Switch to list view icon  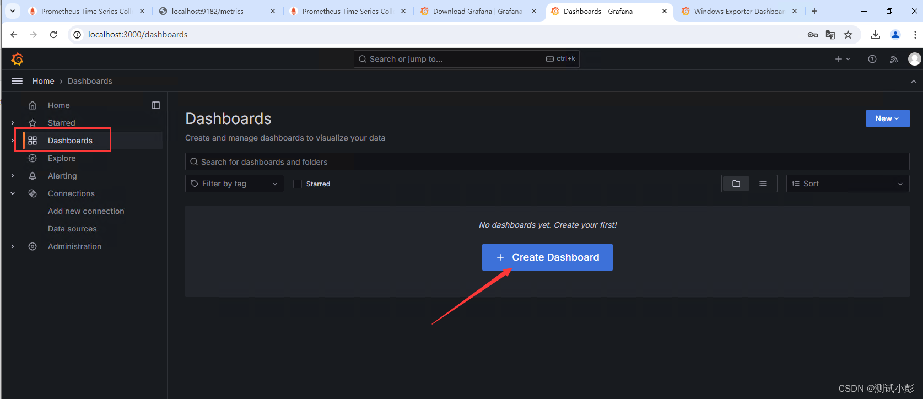[763, 184]
